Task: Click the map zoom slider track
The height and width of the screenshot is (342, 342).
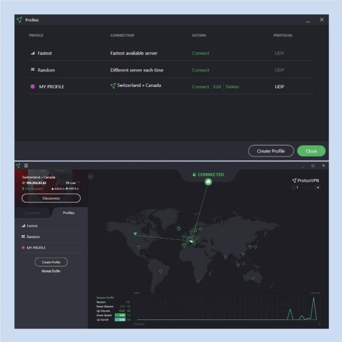Action: [306, 187]
